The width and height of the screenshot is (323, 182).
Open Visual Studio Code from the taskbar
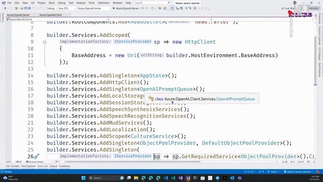coord(166,178)
